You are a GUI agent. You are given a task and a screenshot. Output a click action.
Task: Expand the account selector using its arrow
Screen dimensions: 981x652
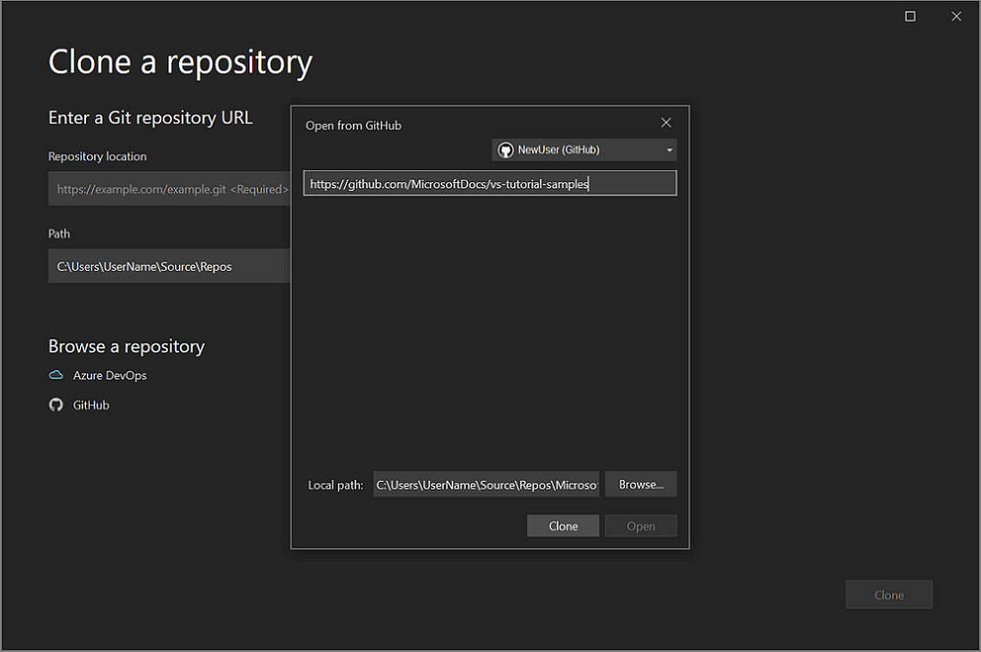[669, 149]
